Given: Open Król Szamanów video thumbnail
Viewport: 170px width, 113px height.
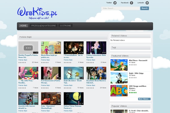Looking at the screenshot, I should tap(51, 73).
